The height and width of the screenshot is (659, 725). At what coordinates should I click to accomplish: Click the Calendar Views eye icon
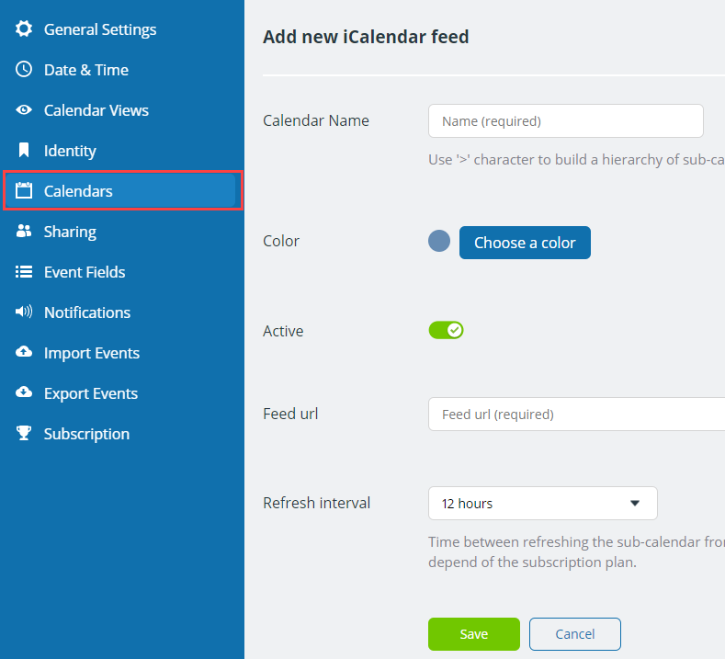pyautogui.click(x=24, y=110)
